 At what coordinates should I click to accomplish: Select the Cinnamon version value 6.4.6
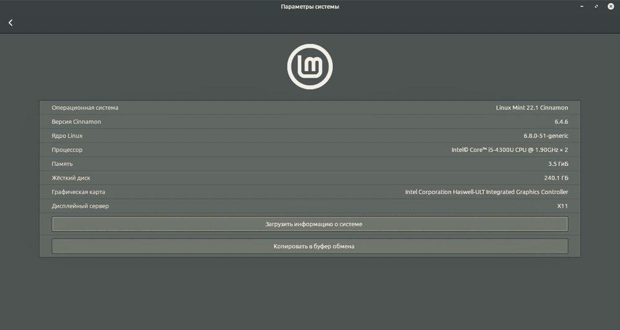(562, 121)
